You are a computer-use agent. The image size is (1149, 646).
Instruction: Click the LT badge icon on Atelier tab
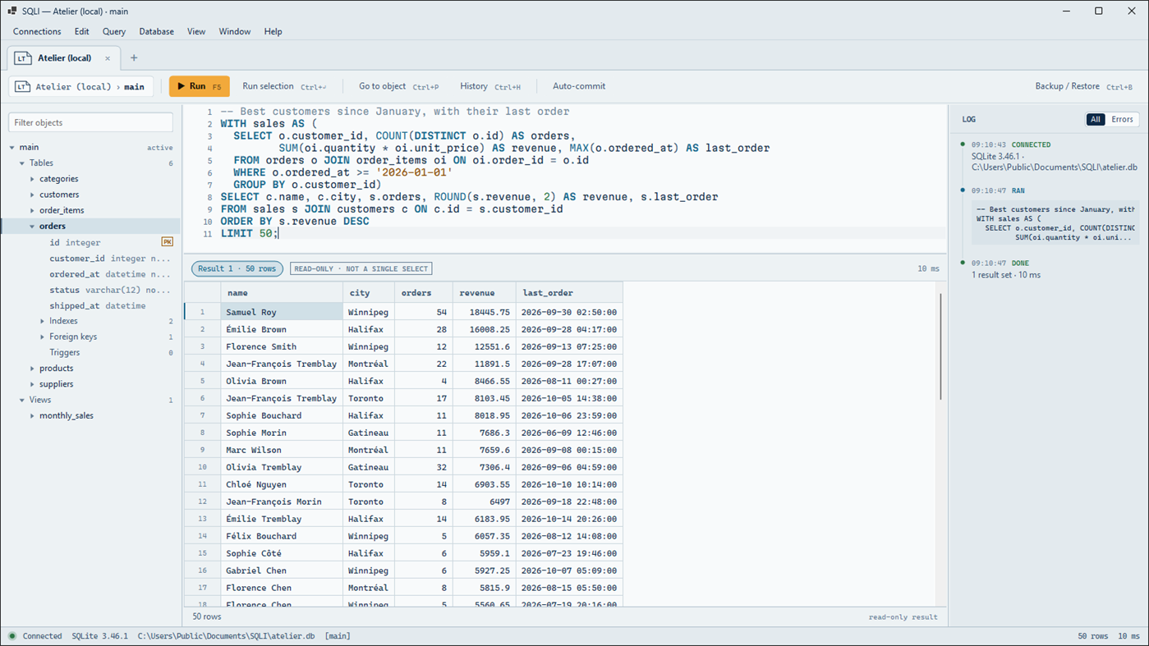(23, 58)
